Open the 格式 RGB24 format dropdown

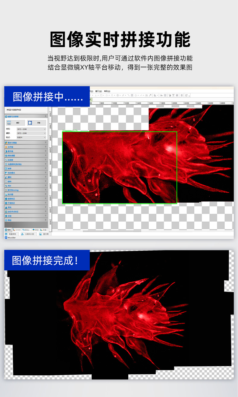click(x=31, y=137)
